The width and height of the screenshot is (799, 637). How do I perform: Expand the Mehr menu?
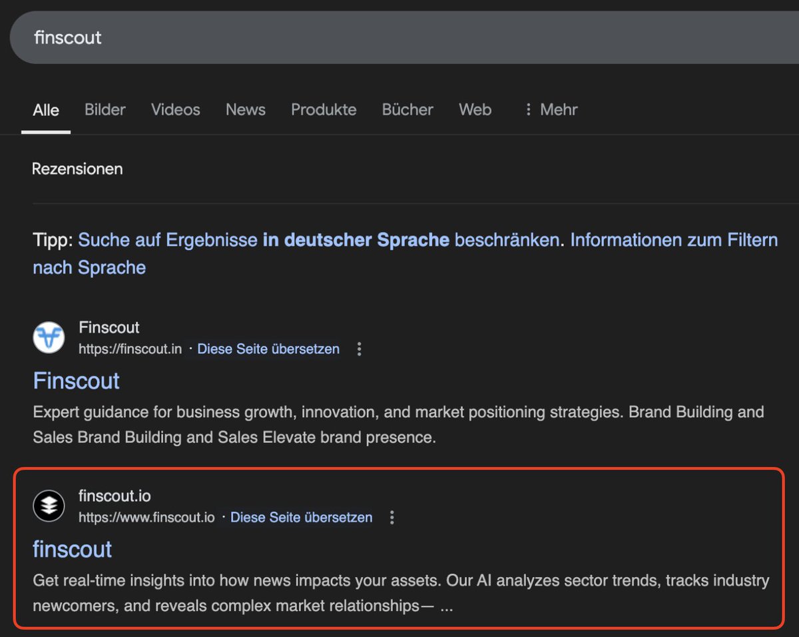click(558, 109)
